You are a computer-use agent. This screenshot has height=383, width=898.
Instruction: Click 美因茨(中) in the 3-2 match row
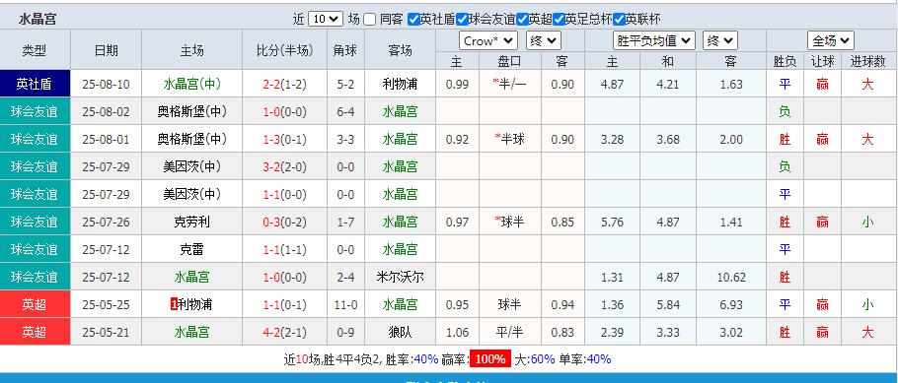click(x=191, y=166)
